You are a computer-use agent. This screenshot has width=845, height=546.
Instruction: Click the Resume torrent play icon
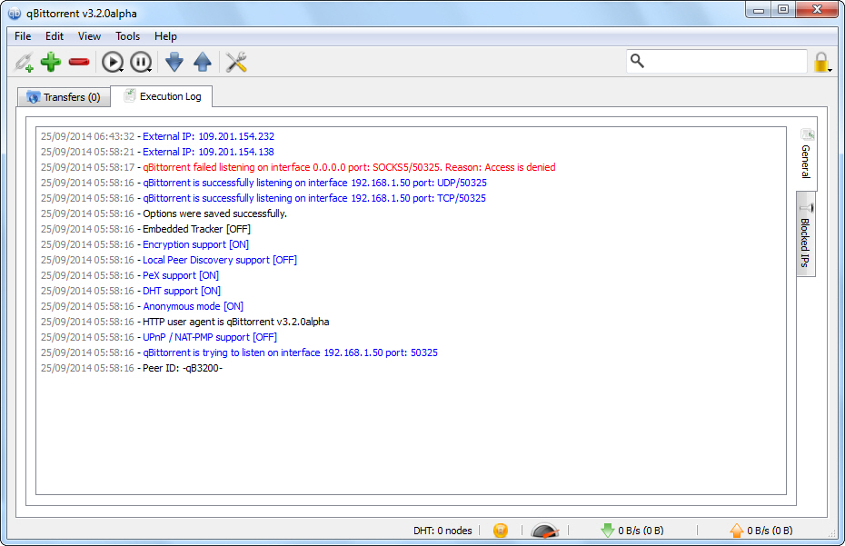[x=113, y=62]
